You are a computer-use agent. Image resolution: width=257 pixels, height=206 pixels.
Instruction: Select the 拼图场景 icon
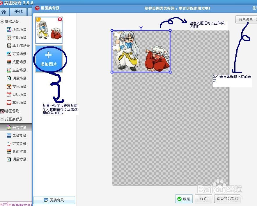pos(9,38)
